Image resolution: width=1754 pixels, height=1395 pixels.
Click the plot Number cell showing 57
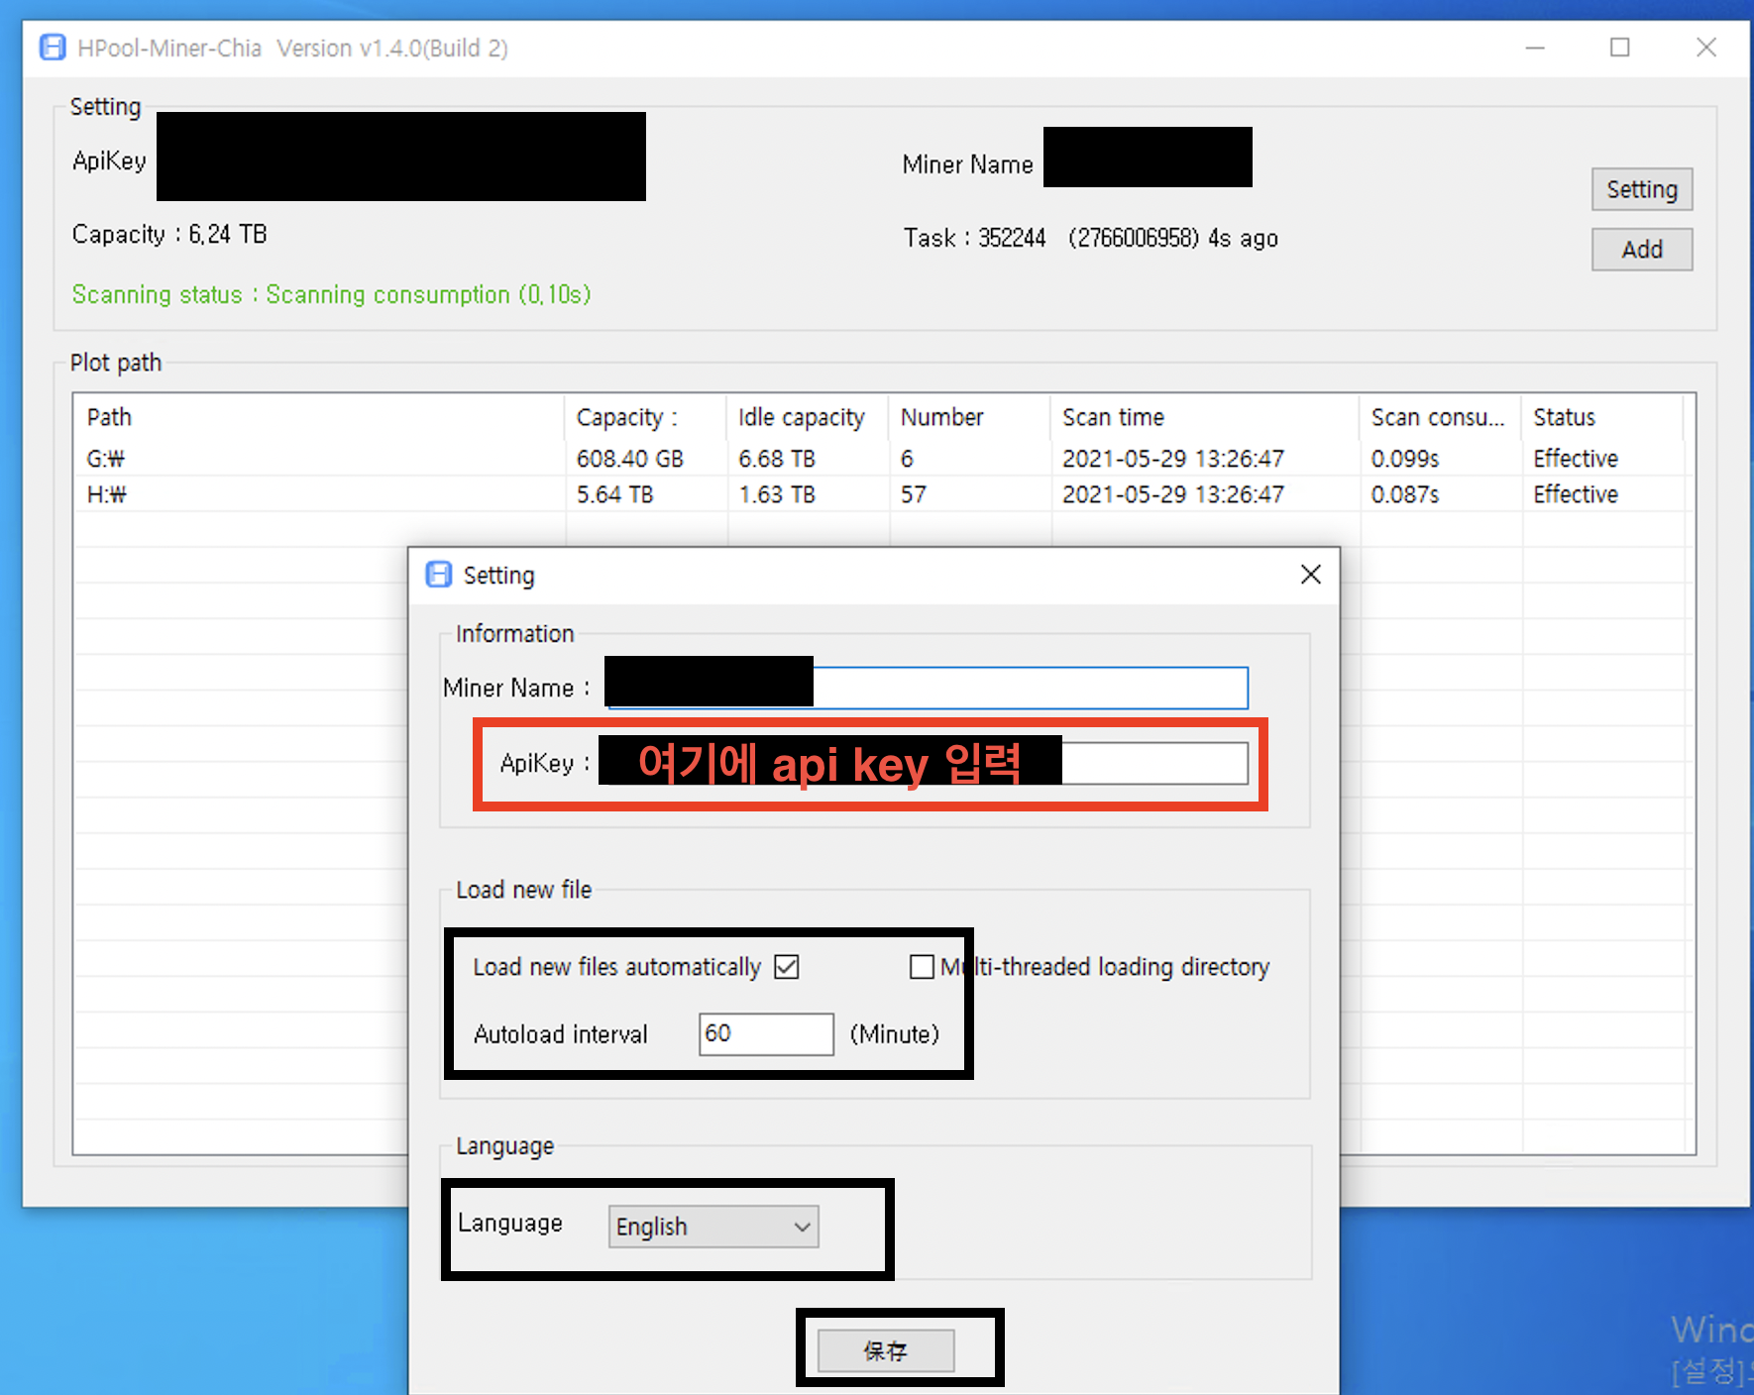pyautogui.click(x=913, y=494)
